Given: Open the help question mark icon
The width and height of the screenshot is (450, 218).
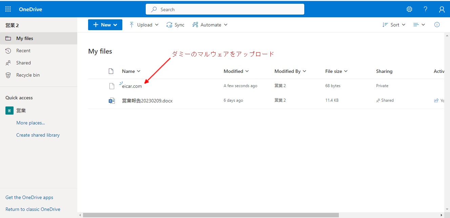Looking at the screenshot, I should click(x=426, y=9).
